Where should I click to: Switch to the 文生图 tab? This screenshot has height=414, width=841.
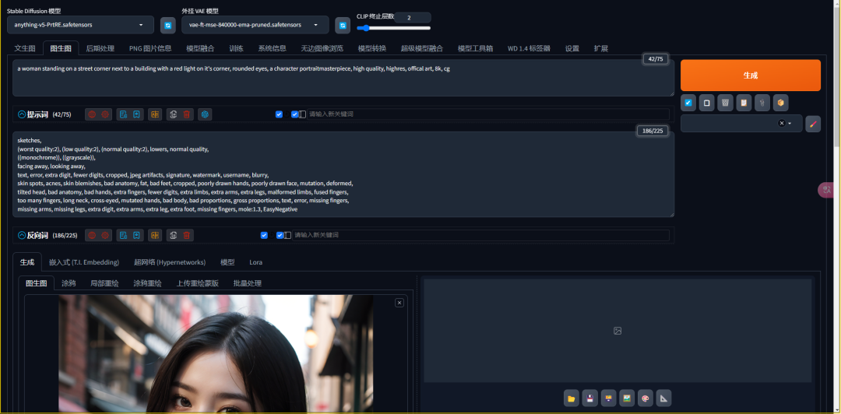(x=25, y=48)
